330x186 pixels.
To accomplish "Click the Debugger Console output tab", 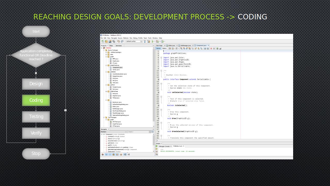I will coord(164,146).
